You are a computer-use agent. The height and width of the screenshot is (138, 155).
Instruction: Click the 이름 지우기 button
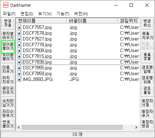pyautogui.click(x=8, y=69)
